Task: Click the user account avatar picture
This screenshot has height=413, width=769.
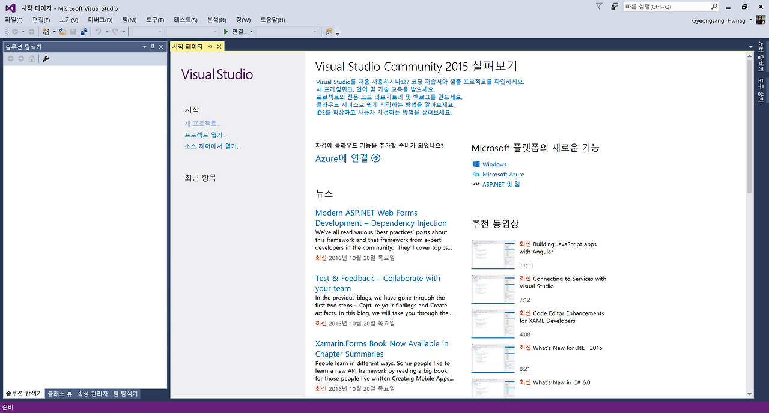Action: (761, 20)
